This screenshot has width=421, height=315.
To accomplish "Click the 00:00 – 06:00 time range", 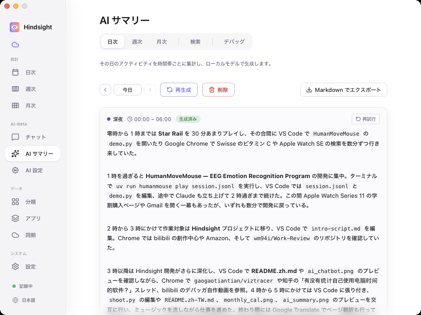I will click(153, 119).
